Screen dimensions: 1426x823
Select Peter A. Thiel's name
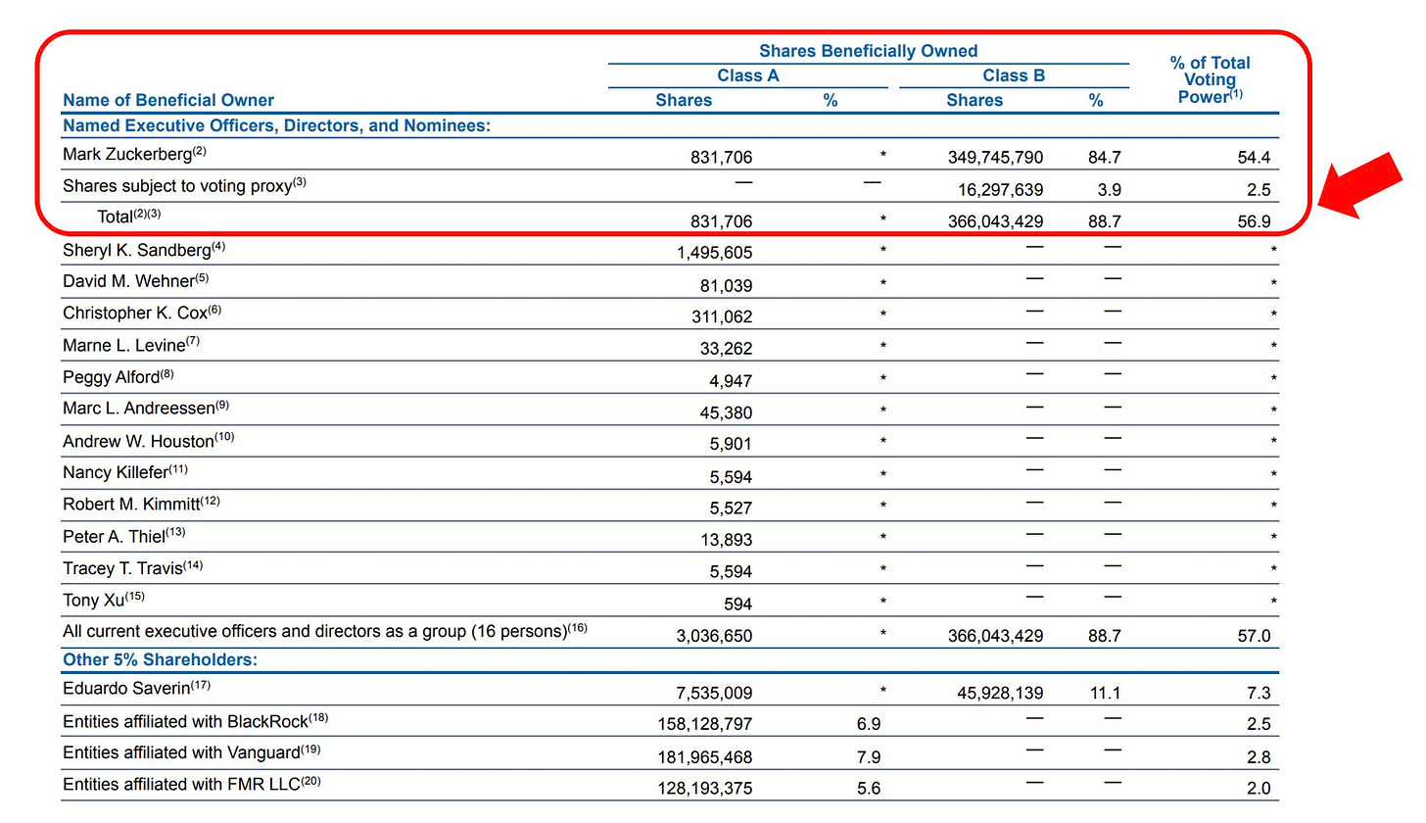(123, 536)
